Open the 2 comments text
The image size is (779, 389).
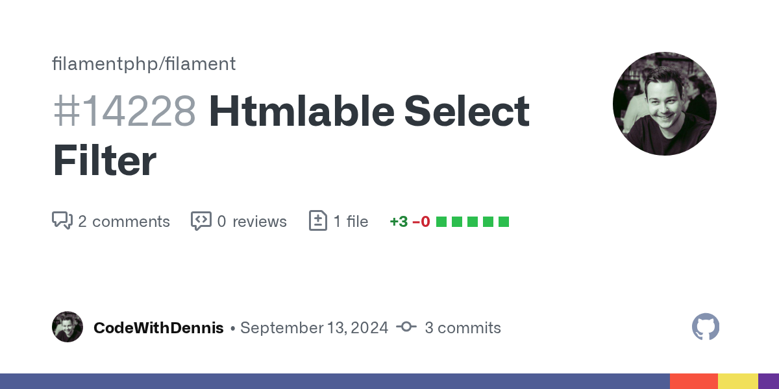[x=123, y=222]
